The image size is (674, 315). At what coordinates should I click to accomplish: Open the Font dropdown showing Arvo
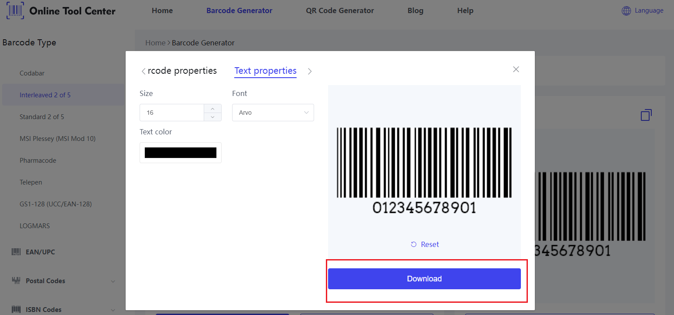pos(273,113)
